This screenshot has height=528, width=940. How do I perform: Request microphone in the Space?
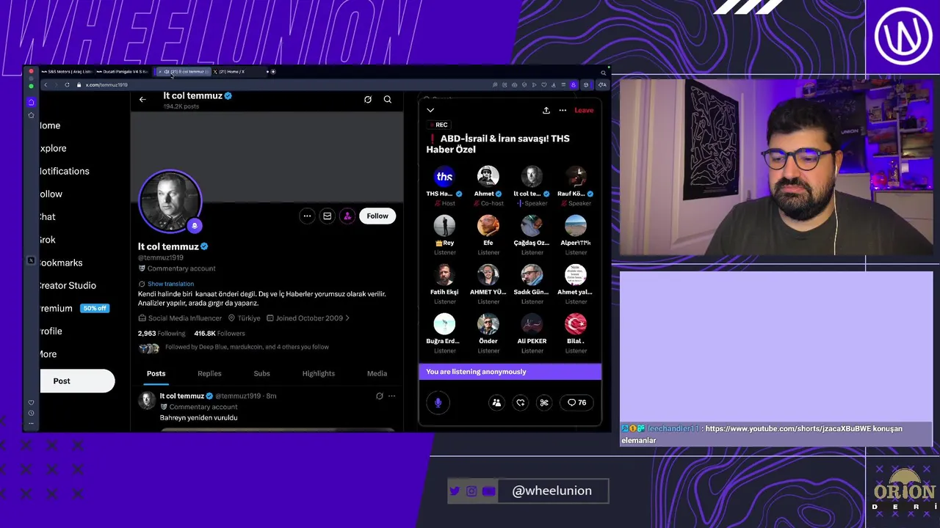[x=438, y=403]
